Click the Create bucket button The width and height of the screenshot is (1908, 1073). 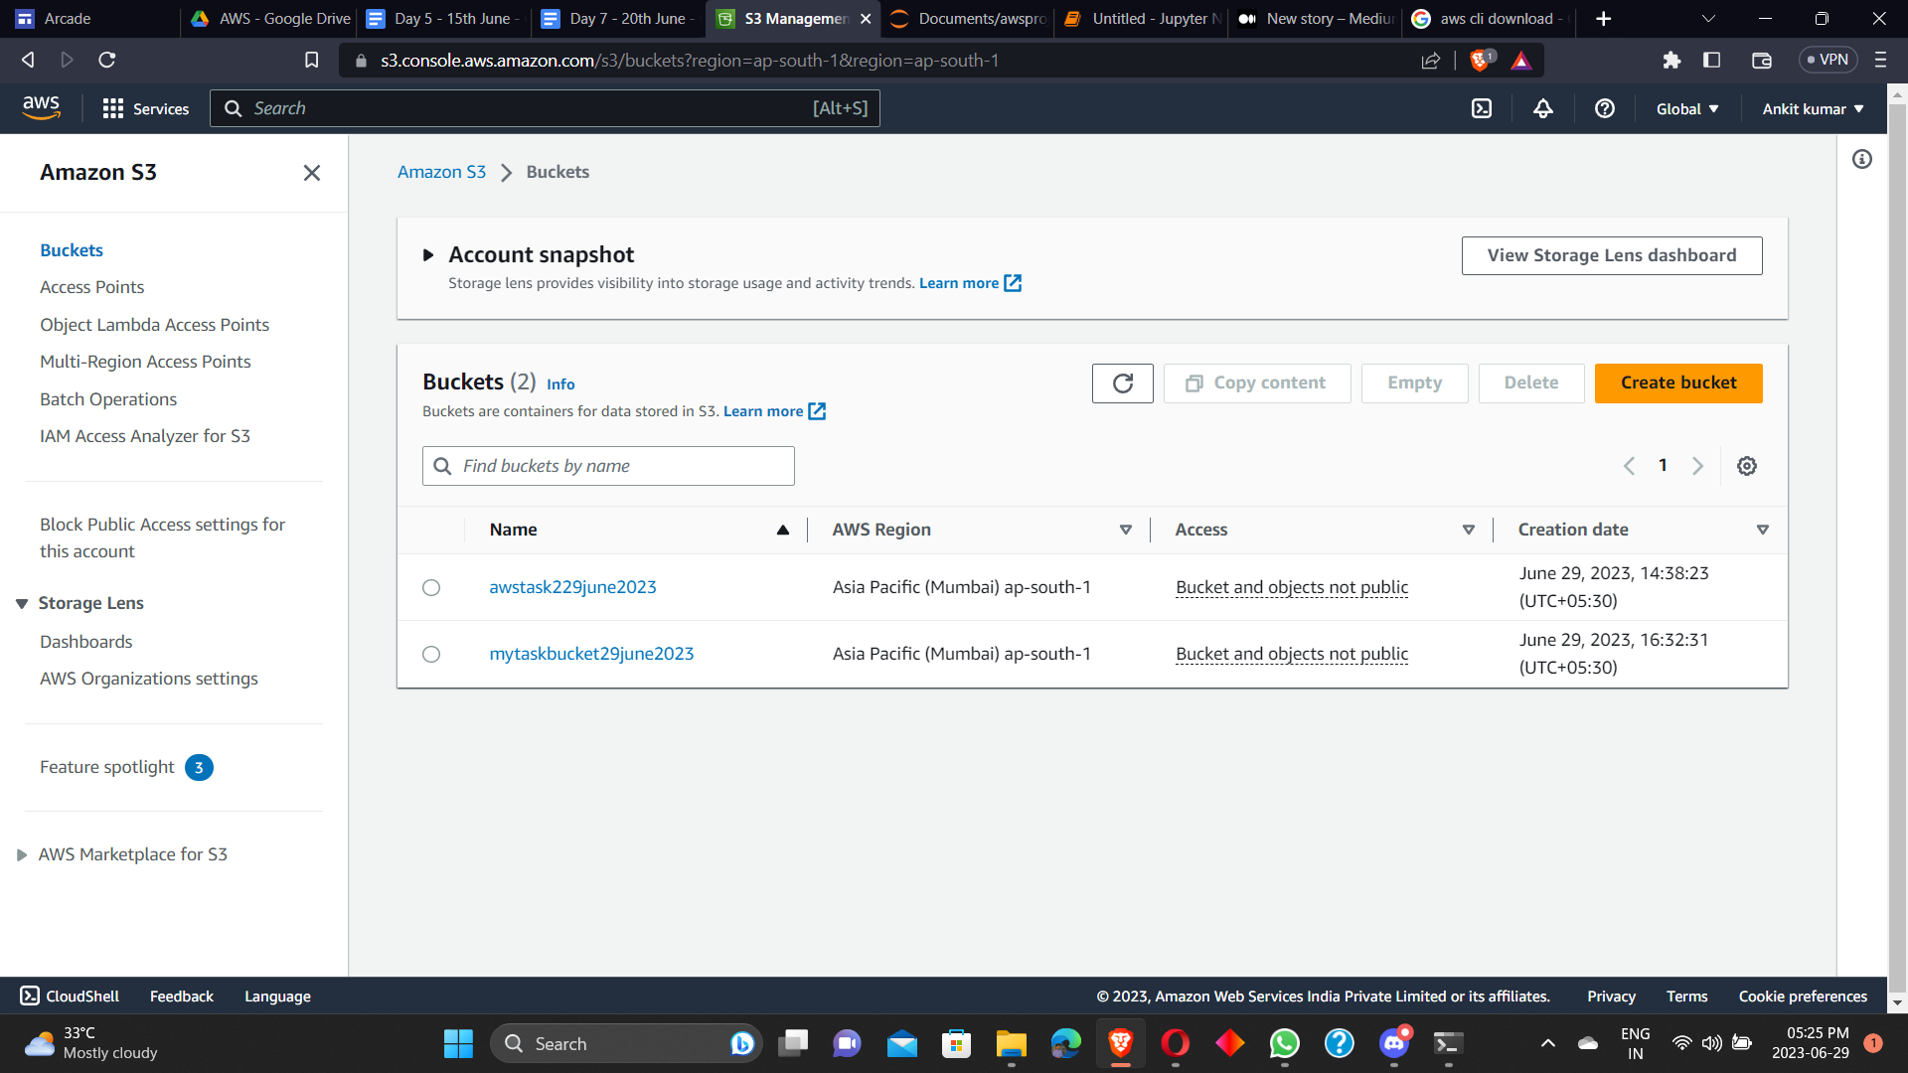pos(1678,383)
